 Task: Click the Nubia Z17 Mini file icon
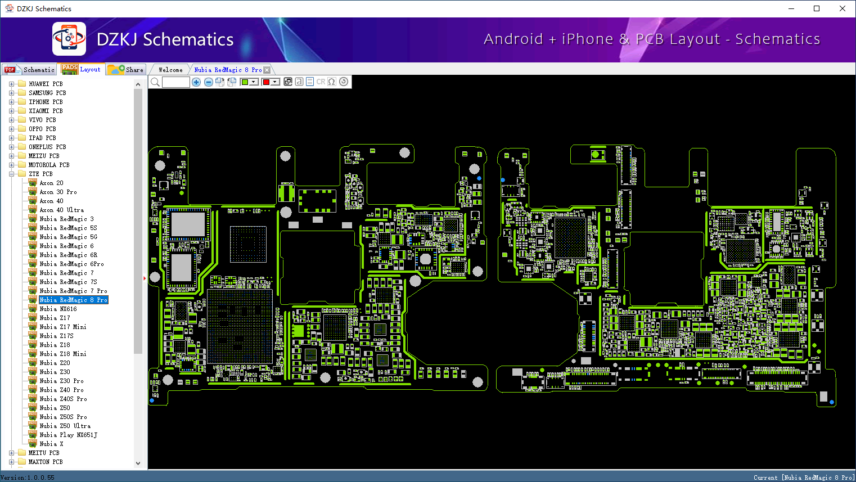tap(33, 327)
